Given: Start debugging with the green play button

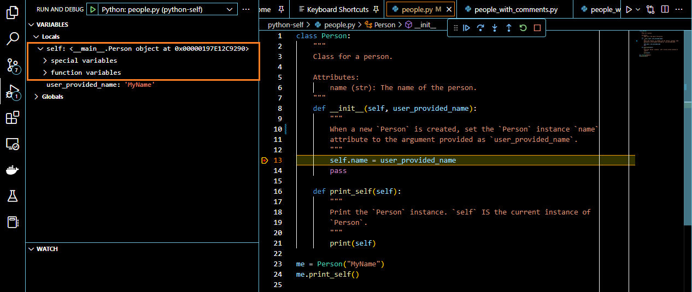Looking at the screenshot, I should click(x=93, y=9).
